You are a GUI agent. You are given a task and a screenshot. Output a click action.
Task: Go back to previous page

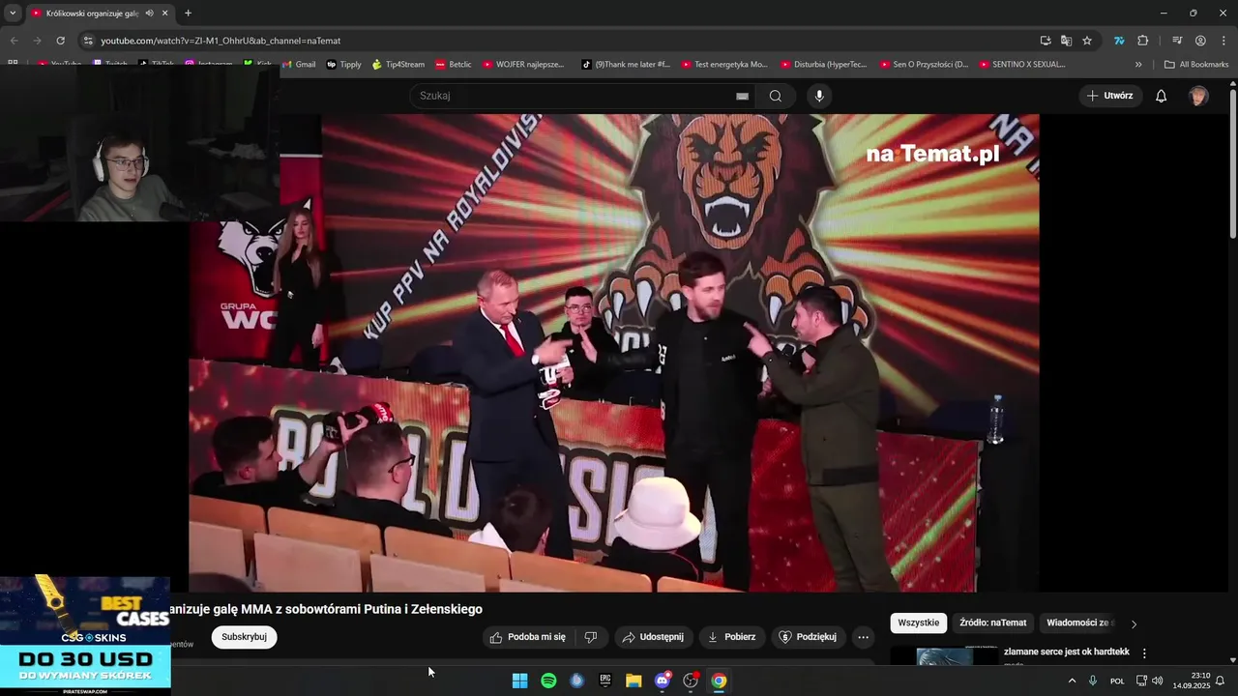click(14, 41)
